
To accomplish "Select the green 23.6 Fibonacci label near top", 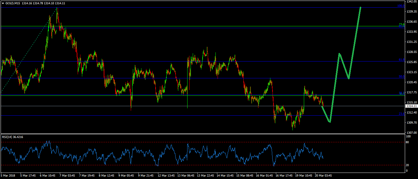I will 401,24.
